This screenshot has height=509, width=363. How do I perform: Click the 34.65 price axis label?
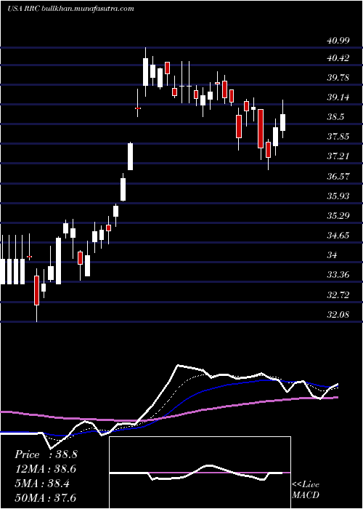tap(338, 236)
